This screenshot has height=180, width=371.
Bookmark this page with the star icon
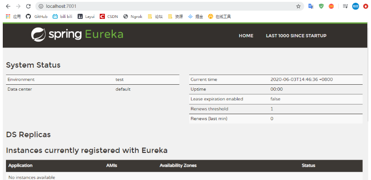tap(298, 6)
